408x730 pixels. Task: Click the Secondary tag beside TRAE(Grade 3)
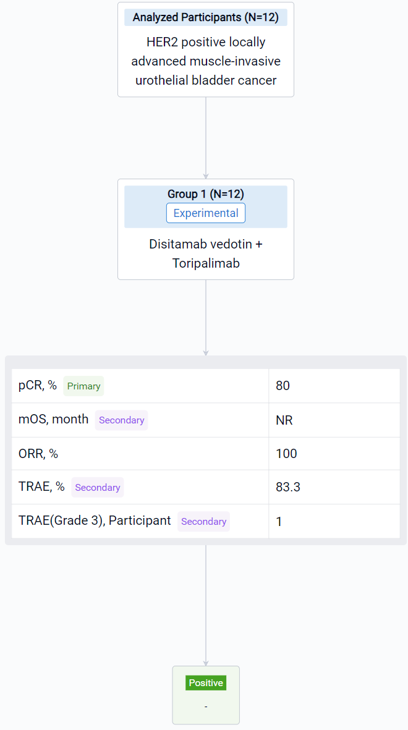pyautogui.click(x=203, y=522)
